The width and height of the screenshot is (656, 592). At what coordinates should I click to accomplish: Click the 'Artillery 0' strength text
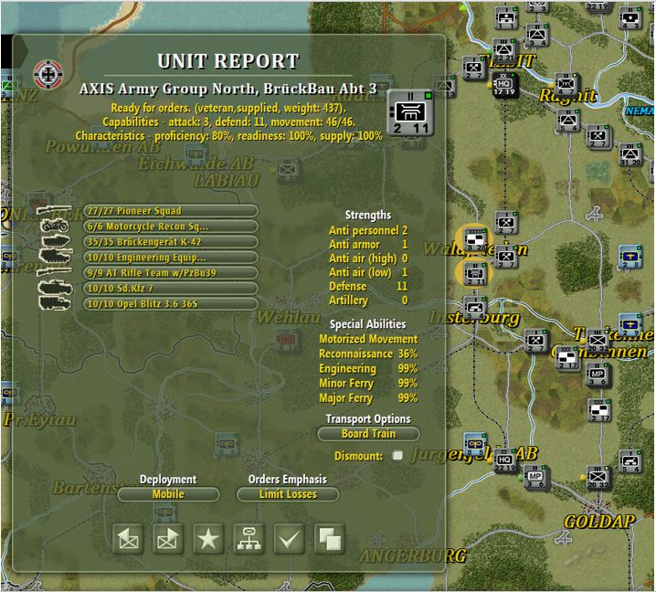(x=368, y=300)
